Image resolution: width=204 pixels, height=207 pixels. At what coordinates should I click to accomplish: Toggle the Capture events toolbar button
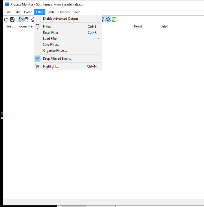coord(20,19)
